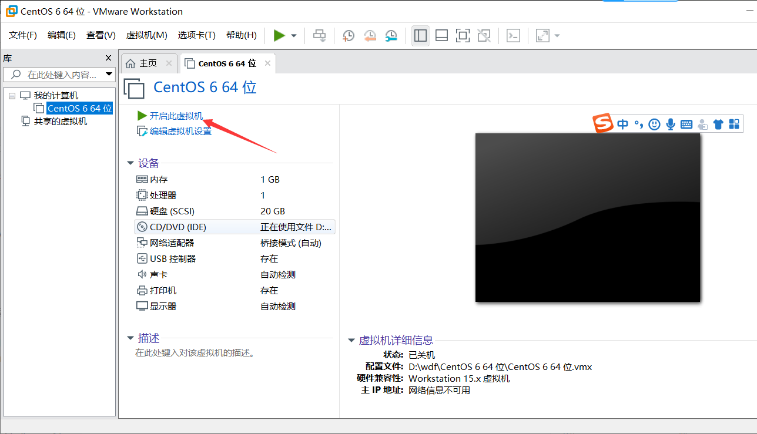Take a snapshot using the toolbar icon
The height and width of the screenshot is (434, 757).
(349, 36)
